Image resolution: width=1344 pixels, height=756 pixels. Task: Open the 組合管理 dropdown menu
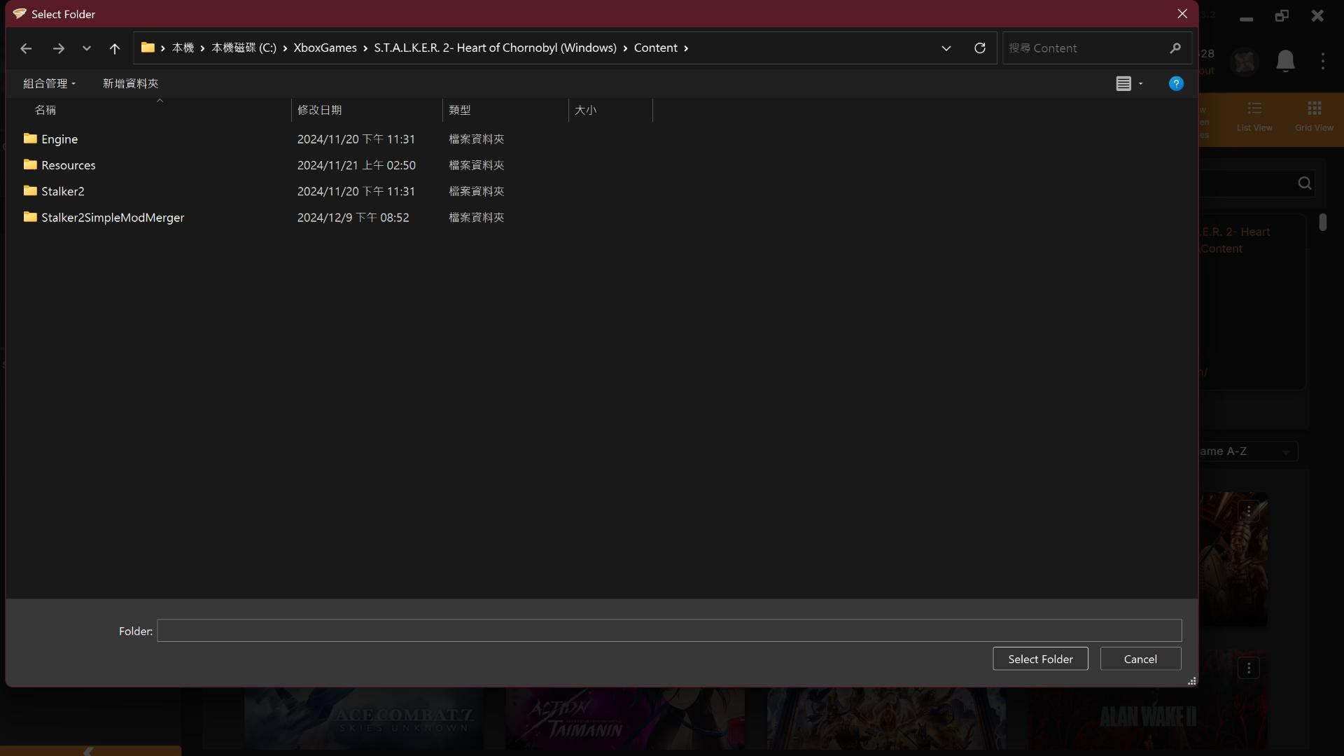[x=48, y=83]
